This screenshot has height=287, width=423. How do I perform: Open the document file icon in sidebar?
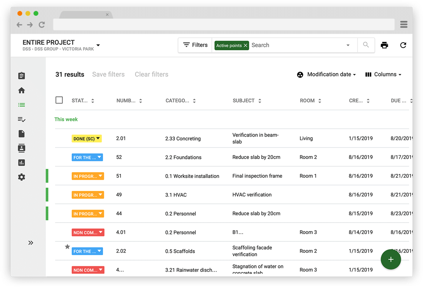pos(22,134)
